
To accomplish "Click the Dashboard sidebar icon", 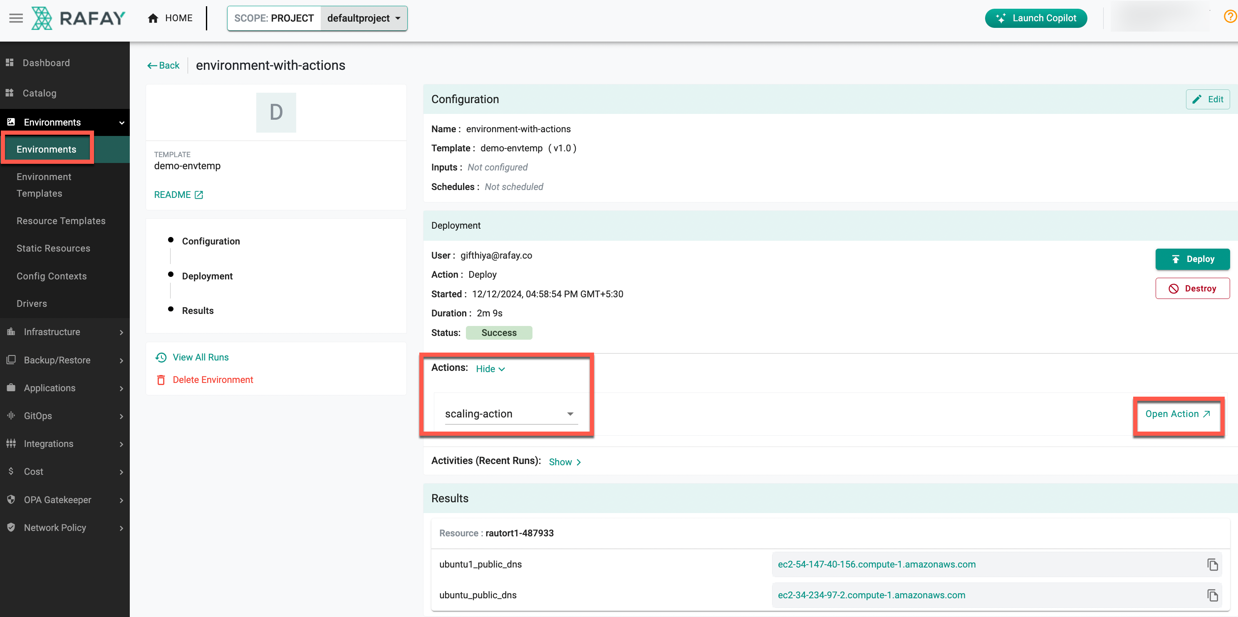I will tap(10, 62).
